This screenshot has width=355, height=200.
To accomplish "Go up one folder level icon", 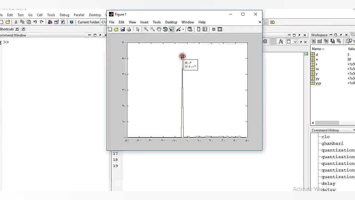I will pos(272,22).
